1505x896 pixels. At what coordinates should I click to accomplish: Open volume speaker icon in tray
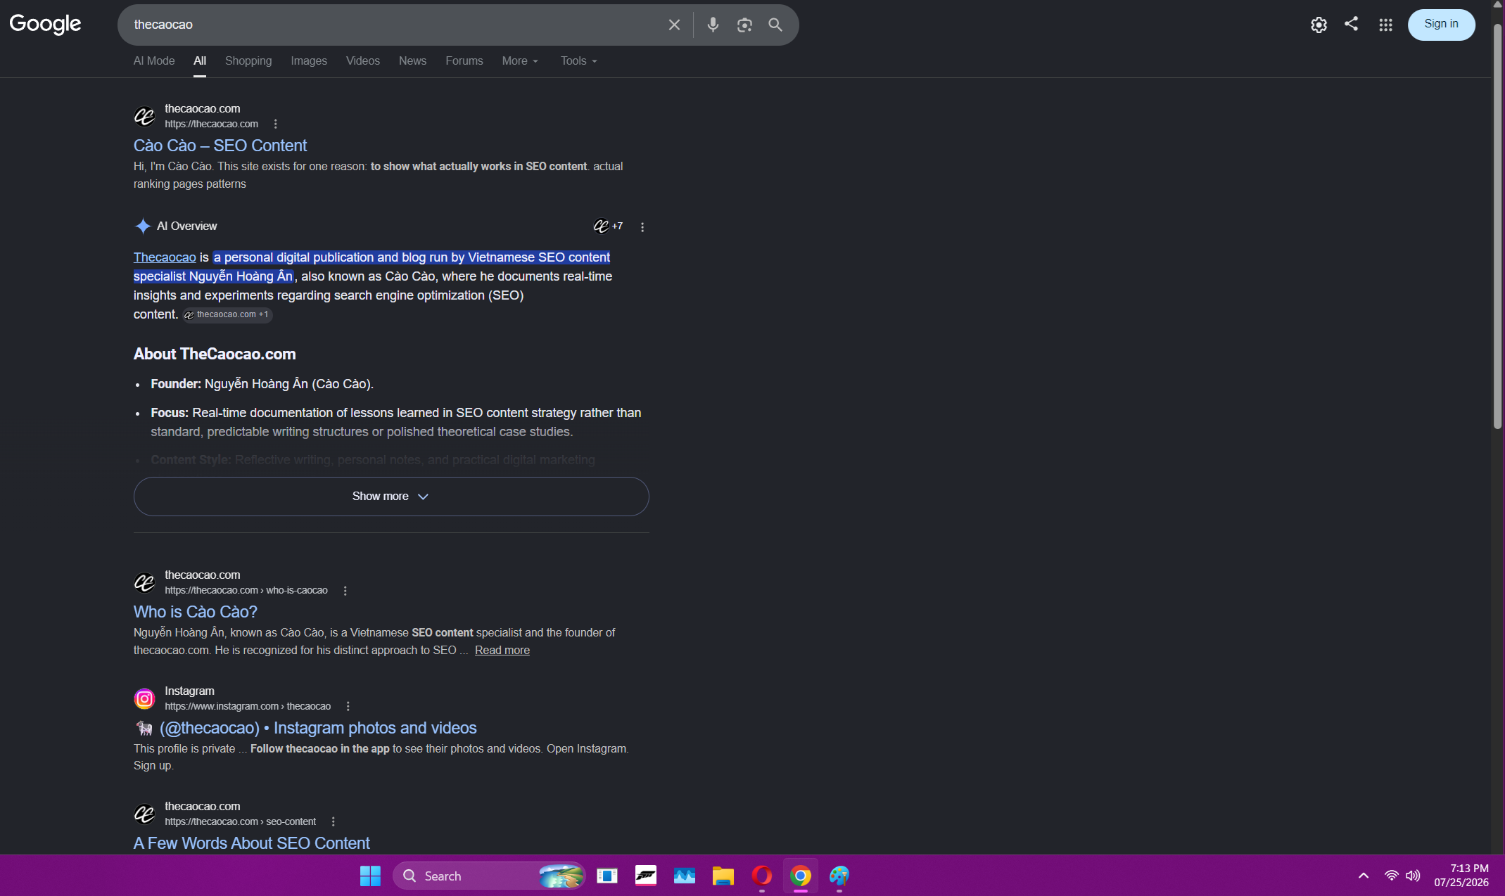tap(1412, 876)
